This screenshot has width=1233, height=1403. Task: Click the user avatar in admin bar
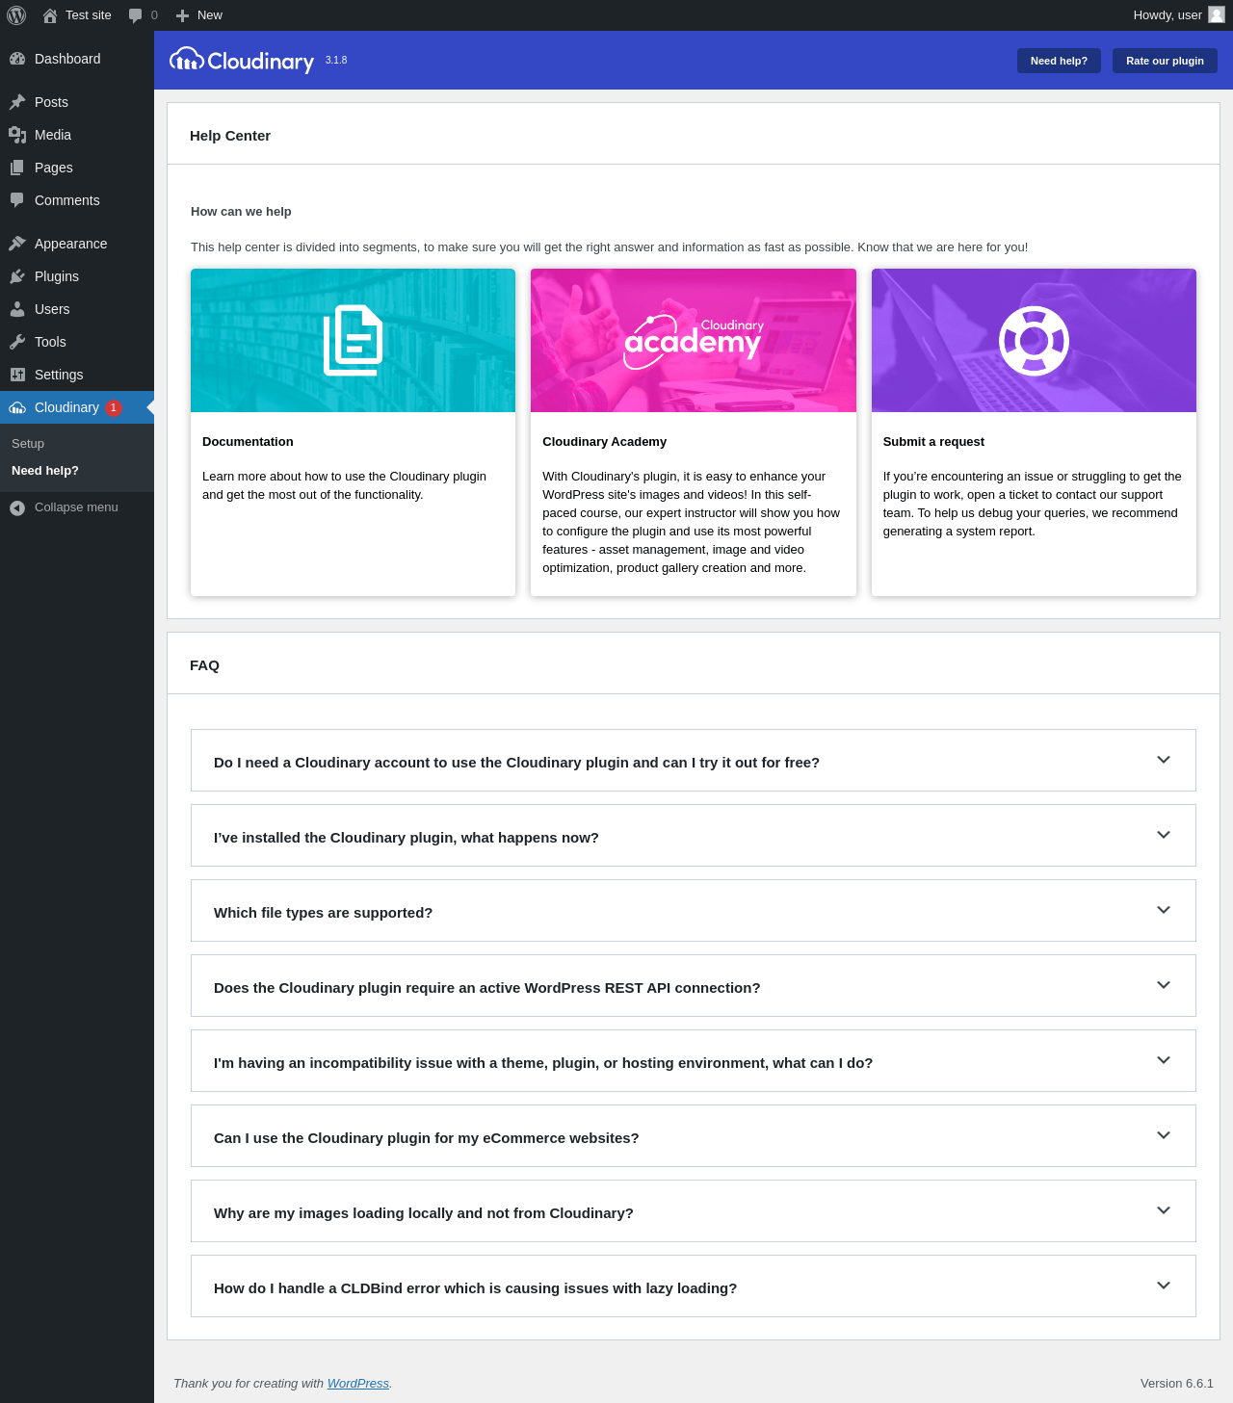click(x=1217, y=14)
